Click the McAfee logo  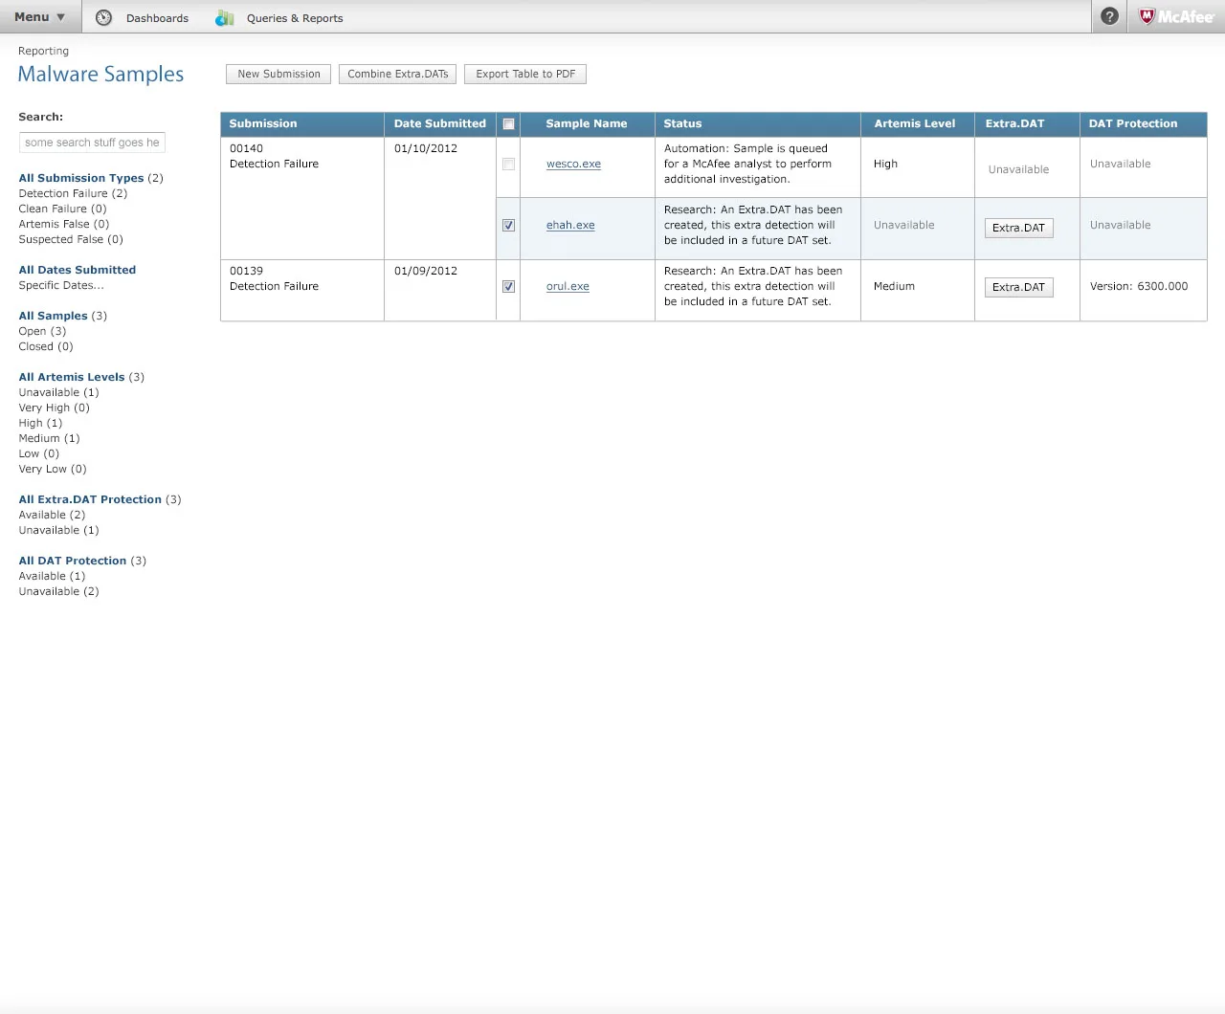(x=1176, y=16)
